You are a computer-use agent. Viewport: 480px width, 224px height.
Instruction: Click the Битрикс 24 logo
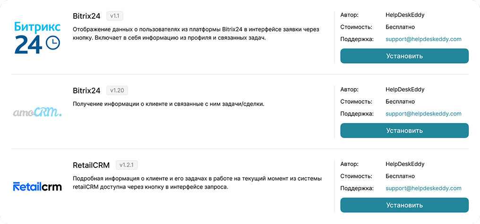coord(37,38)
